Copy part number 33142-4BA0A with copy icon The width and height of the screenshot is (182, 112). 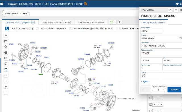181,38
